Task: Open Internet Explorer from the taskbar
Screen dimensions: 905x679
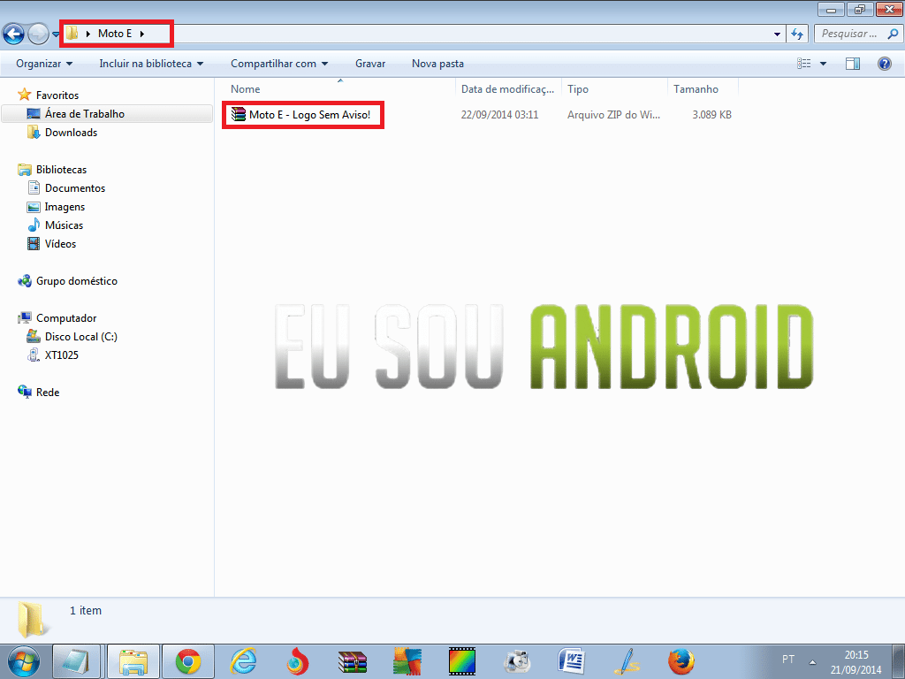Action: [x=243, y=660]
